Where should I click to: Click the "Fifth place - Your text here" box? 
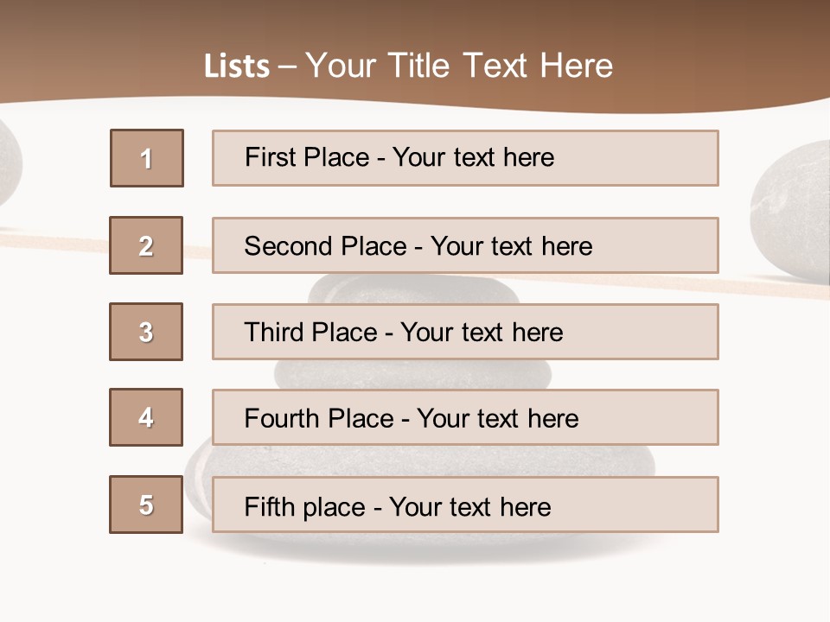465,505
